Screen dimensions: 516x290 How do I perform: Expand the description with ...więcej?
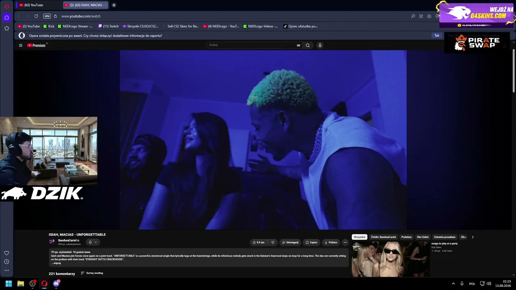[x=56, y=263]
